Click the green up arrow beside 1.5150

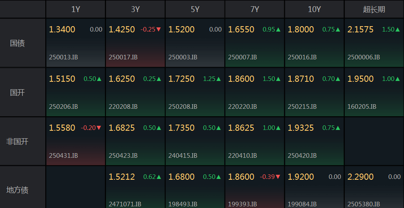click(x=99, y=79)
